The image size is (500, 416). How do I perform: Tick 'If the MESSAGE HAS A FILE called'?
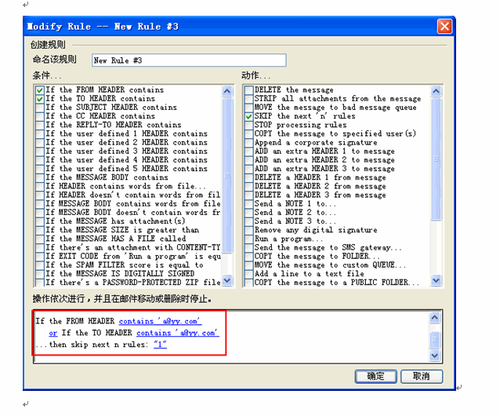click(x=39, y=239)
